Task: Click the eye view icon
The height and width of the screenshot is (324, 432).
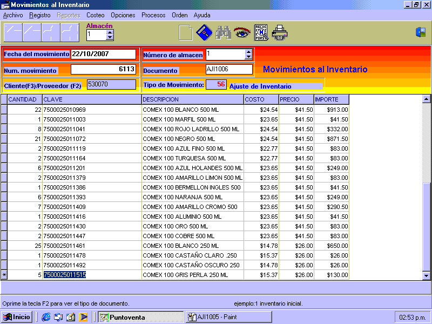Action: pyautogui.click(x=241, y=32)
